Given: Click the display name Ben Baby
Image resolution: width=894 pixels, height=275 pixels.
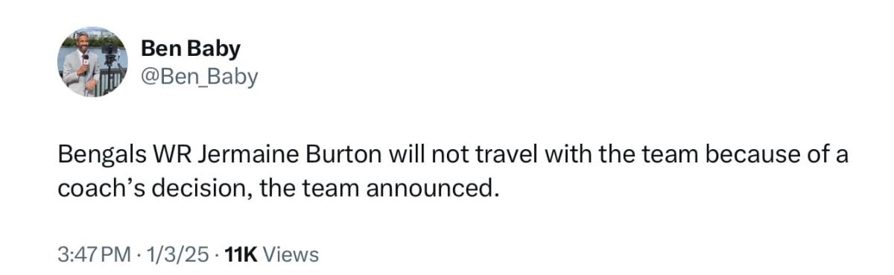Looking at the screenshot, I should pyautogui.click(x=191, y=49).
